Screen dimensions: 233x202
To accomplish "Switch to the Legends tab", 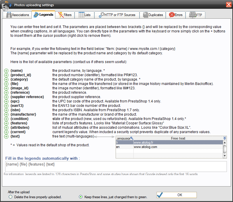I will point(43,15).
